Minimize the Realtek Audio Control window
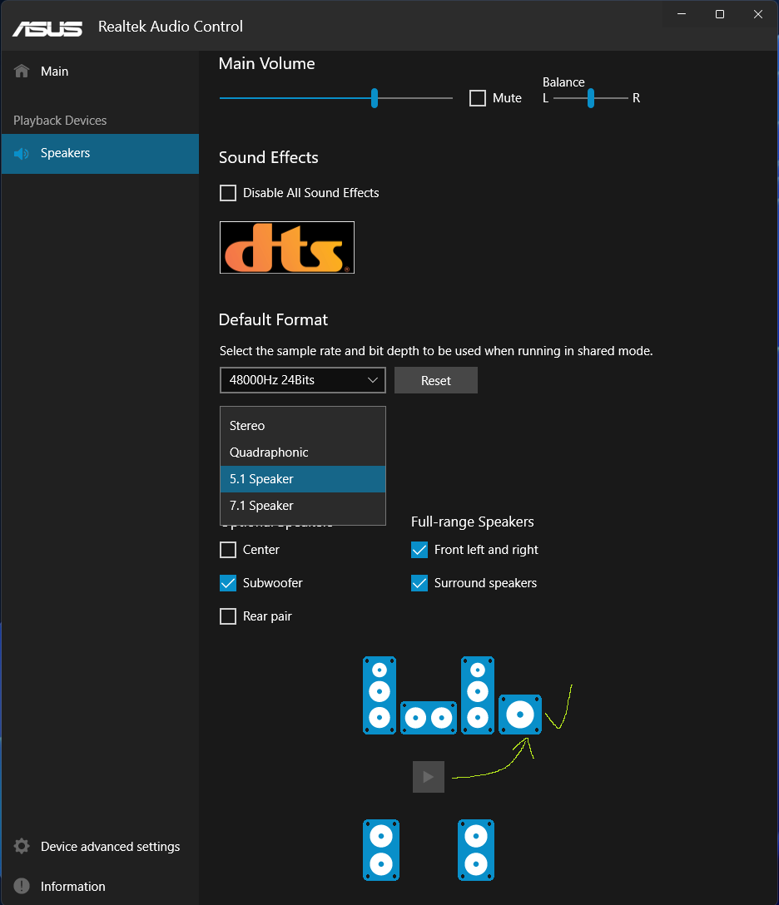The height and width of the screenshot is (905, 779). tap(682, 14)
